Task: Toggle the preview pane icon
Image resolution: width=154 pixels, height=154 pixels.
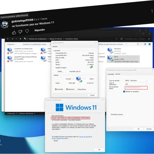Action: [x=145, y=44]
